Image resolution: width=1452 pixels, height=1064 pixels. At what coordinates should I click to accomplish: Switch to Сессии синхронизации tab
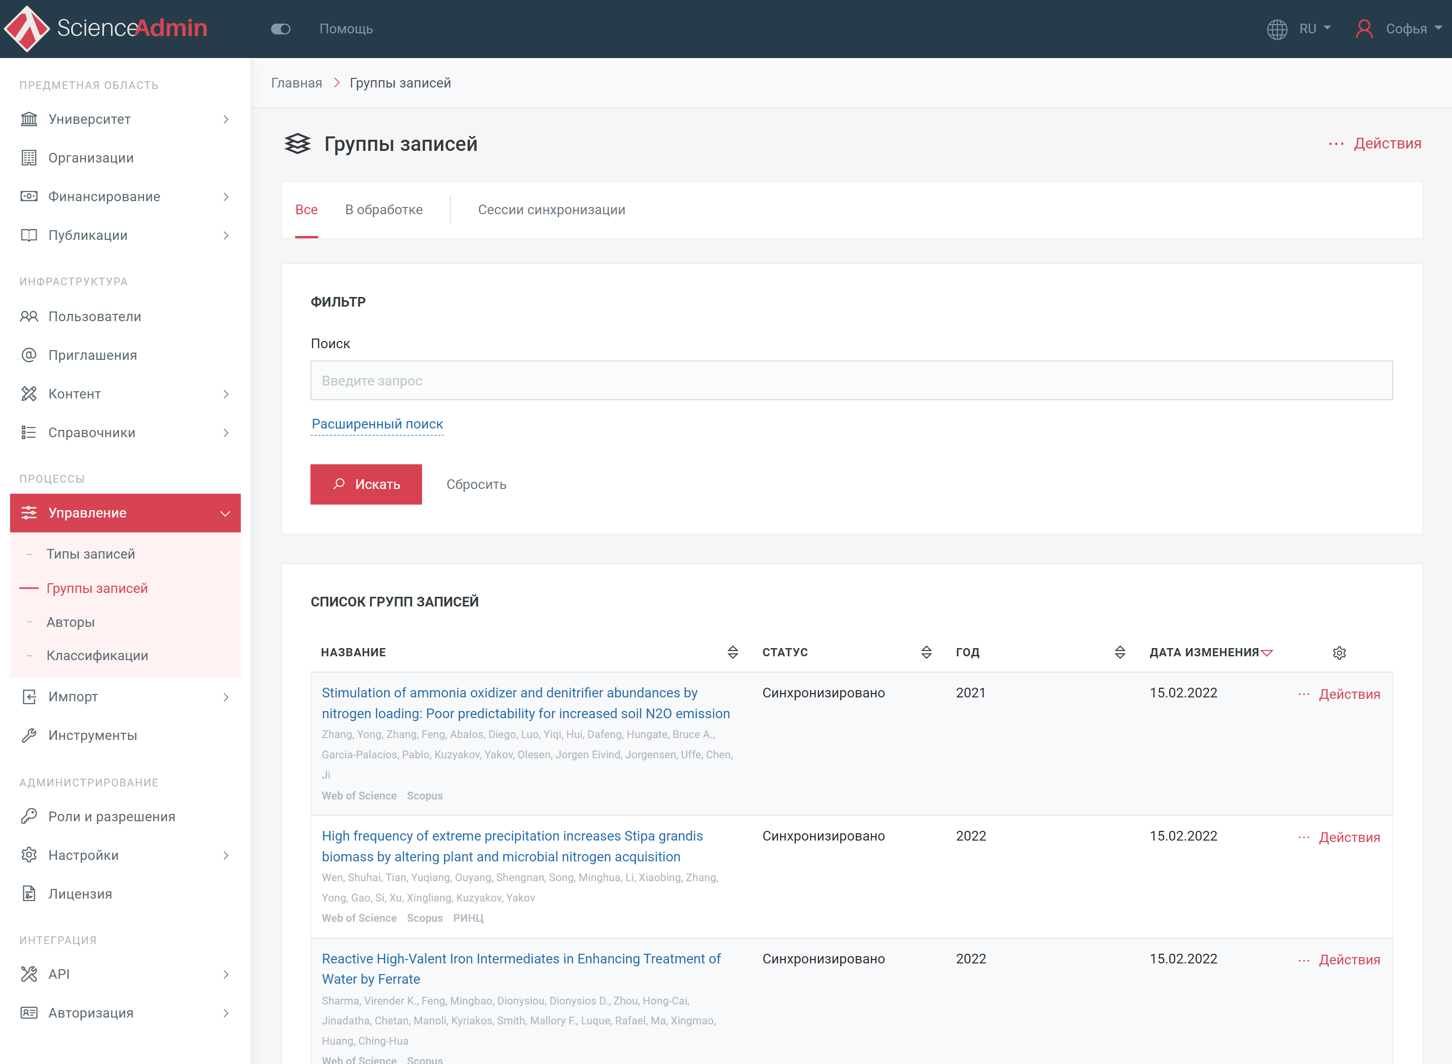(x=551, y=210)
